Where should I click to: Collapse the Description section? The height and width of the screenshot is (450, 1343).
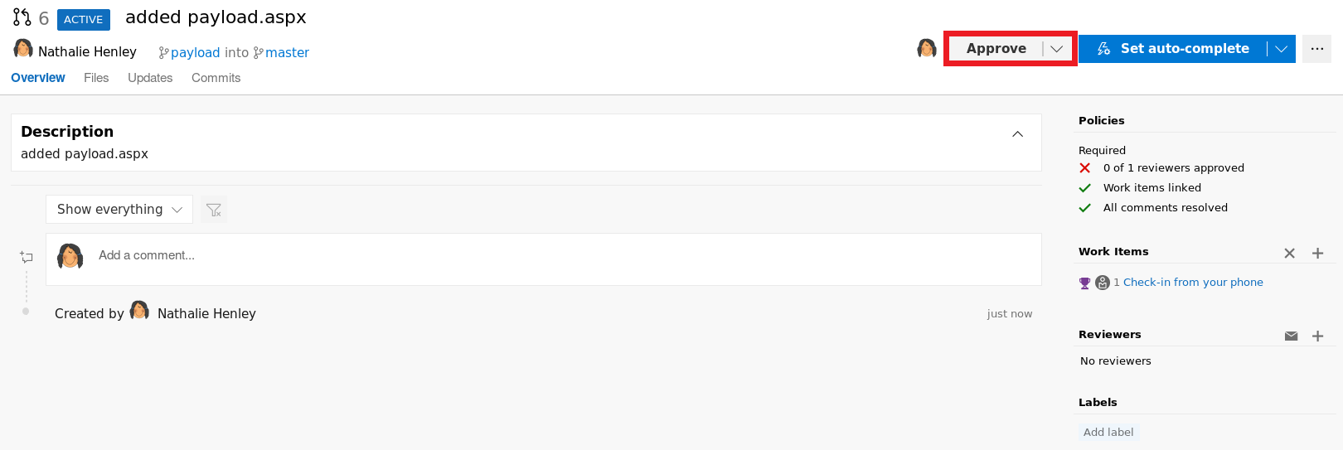[1017, 134]
